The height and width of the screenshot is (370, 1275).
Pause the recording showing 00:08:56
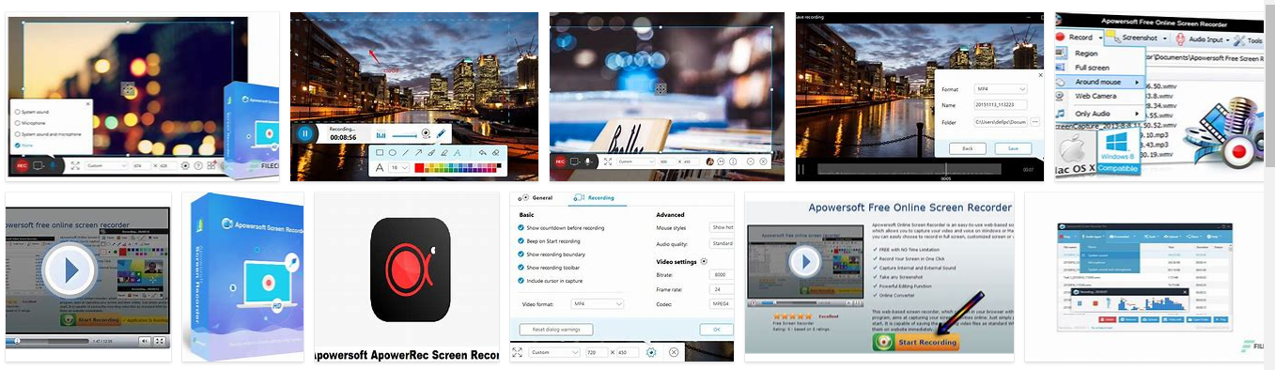click(305, 133)
